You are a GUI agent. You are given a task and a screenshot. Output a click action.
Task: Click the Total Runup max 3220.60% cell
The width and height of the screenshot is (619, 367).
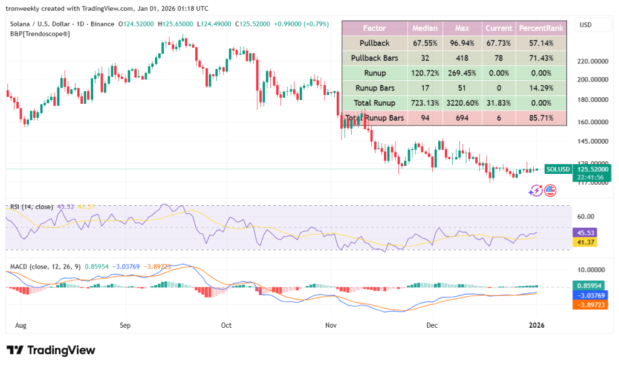pyautogui.click(x=462, y=103)
